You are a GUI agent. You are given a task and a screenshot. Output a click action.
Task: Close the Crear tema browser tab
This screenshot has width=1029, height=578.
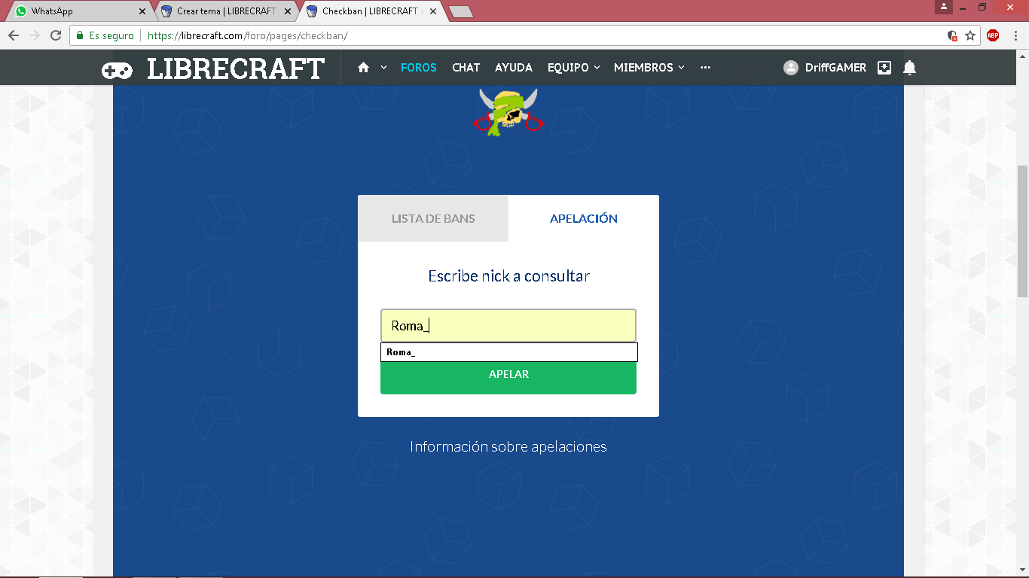(x=287, y=11)
